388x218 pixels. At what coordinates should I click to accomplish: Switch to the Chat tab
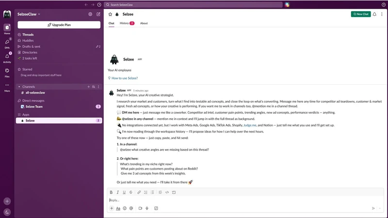point(112,23)
